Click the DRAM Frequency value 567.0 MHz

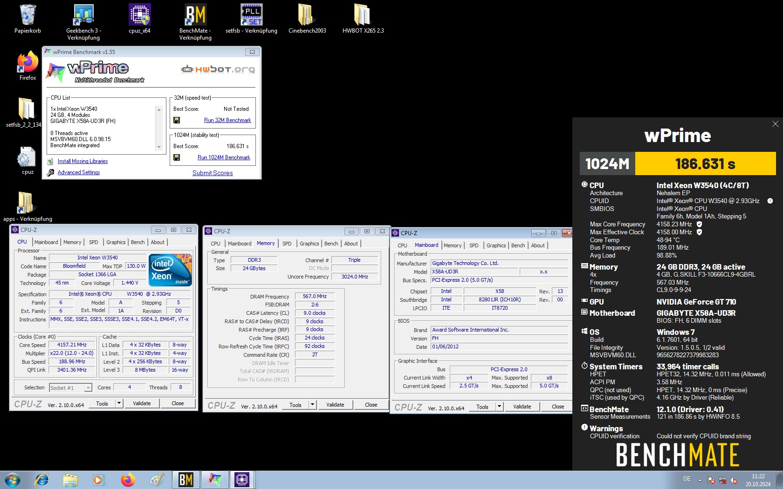315,296
